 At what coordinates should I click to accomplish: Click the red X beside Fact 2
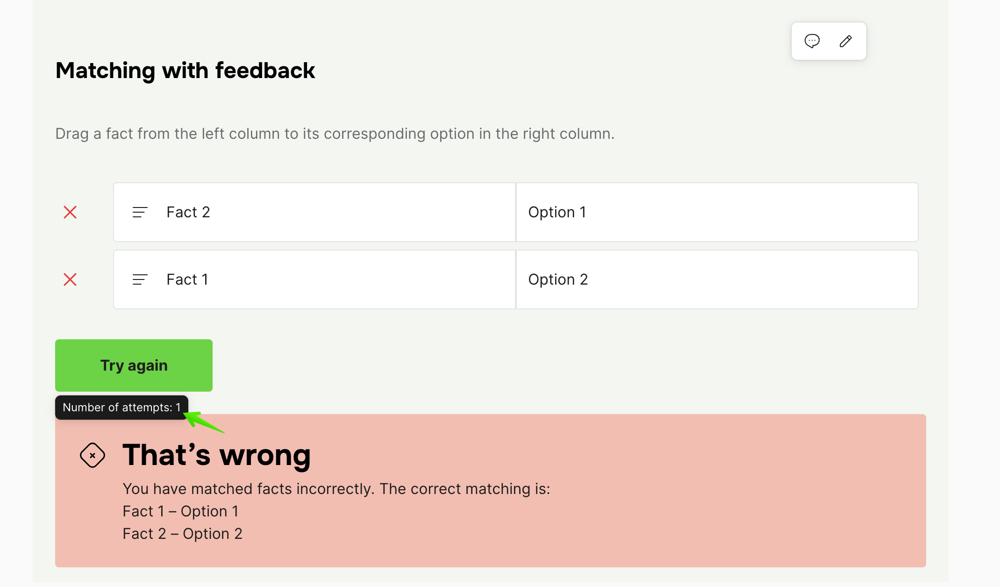click(x=70, y=212)
